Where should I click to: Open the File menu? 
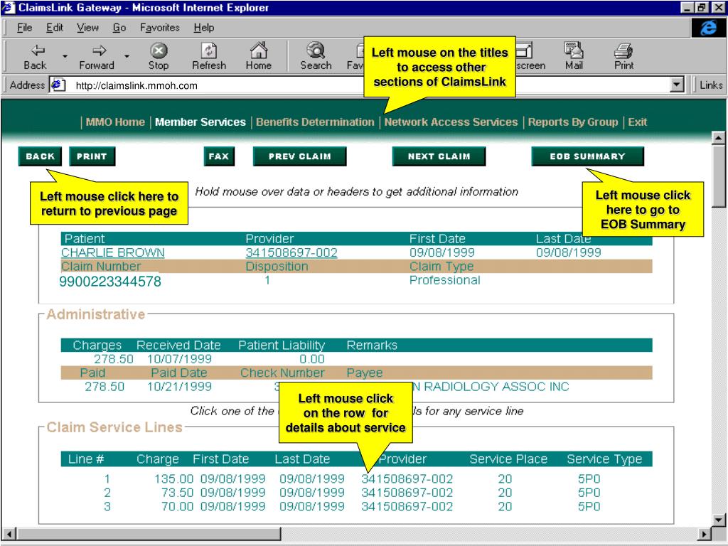[x=24, y=28]
